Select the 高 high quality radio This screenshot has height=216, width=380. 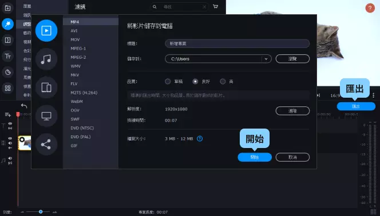223,82
